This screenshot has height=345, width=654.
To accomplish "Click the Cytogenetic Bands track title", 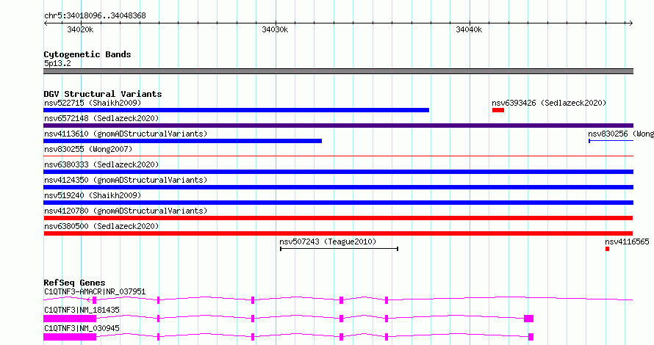I will click(x=87, y=54).
